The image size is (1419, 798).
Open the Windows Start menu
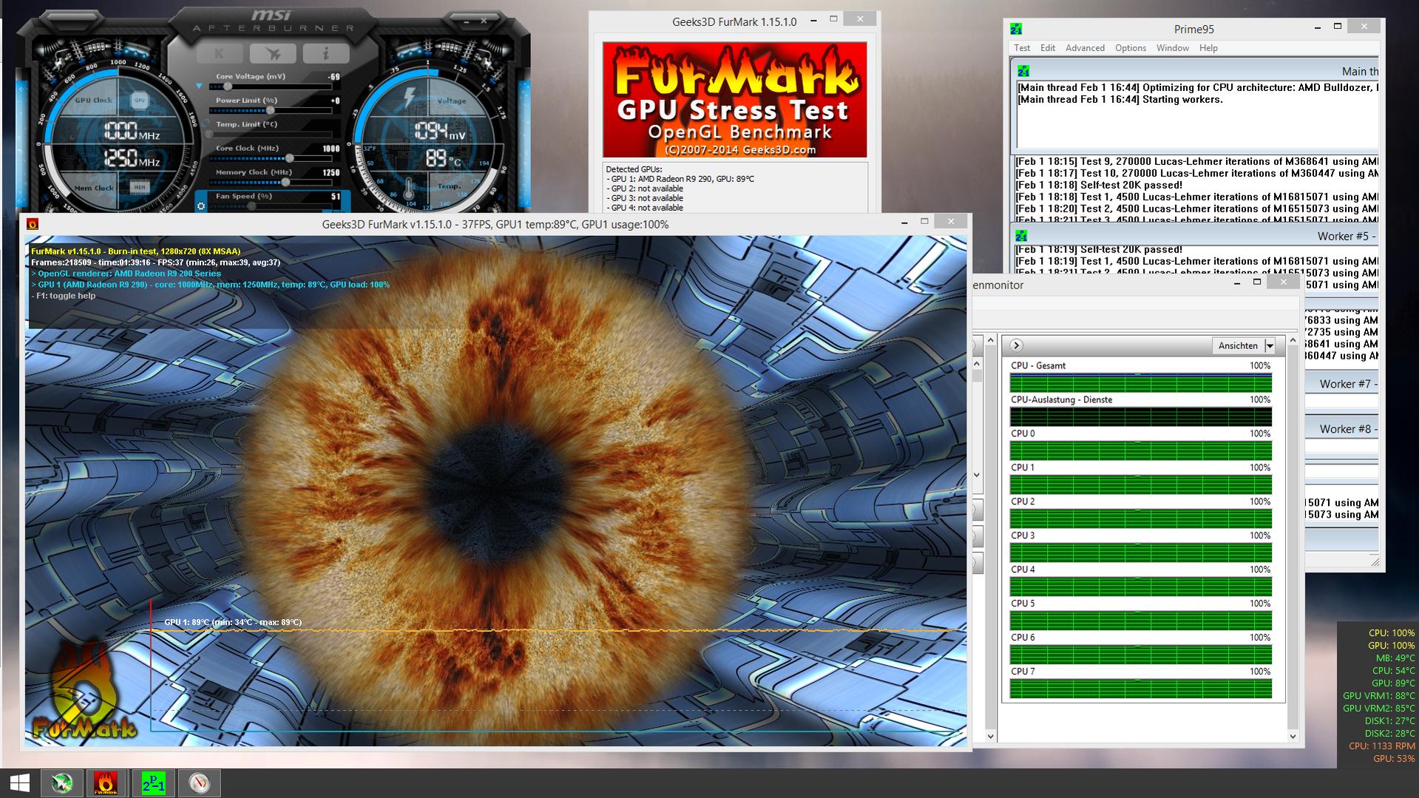[20, 783]
